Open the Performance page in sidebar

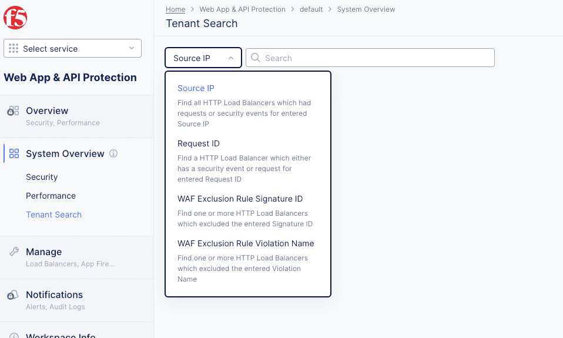pos(51,196)
